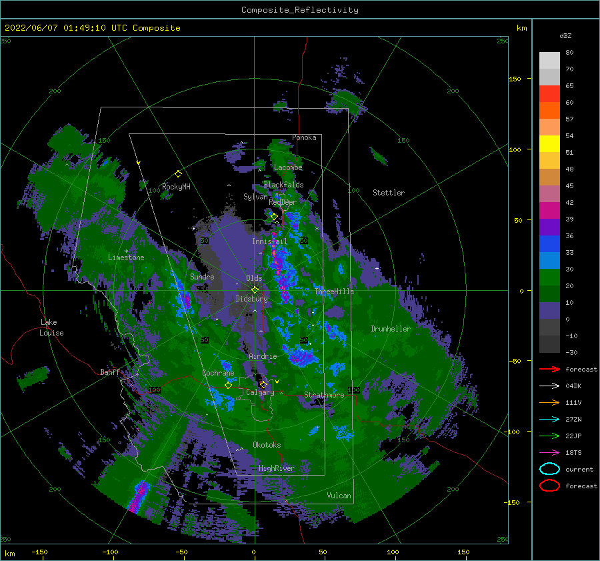Click the Calgary city label
This screenshot has height=561, width=600.
coord(260,392)
